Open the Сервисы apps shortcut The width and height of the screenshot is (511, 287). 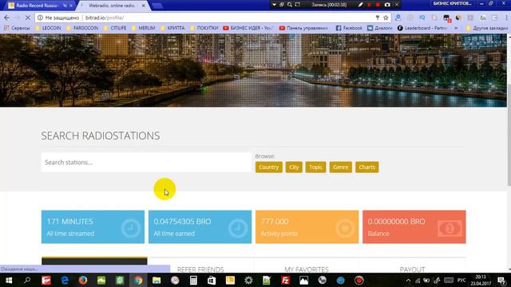pos(17,28)
